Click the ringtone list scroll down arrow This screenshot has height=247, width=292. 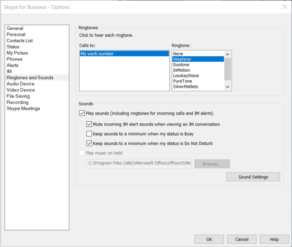[228, 87]
